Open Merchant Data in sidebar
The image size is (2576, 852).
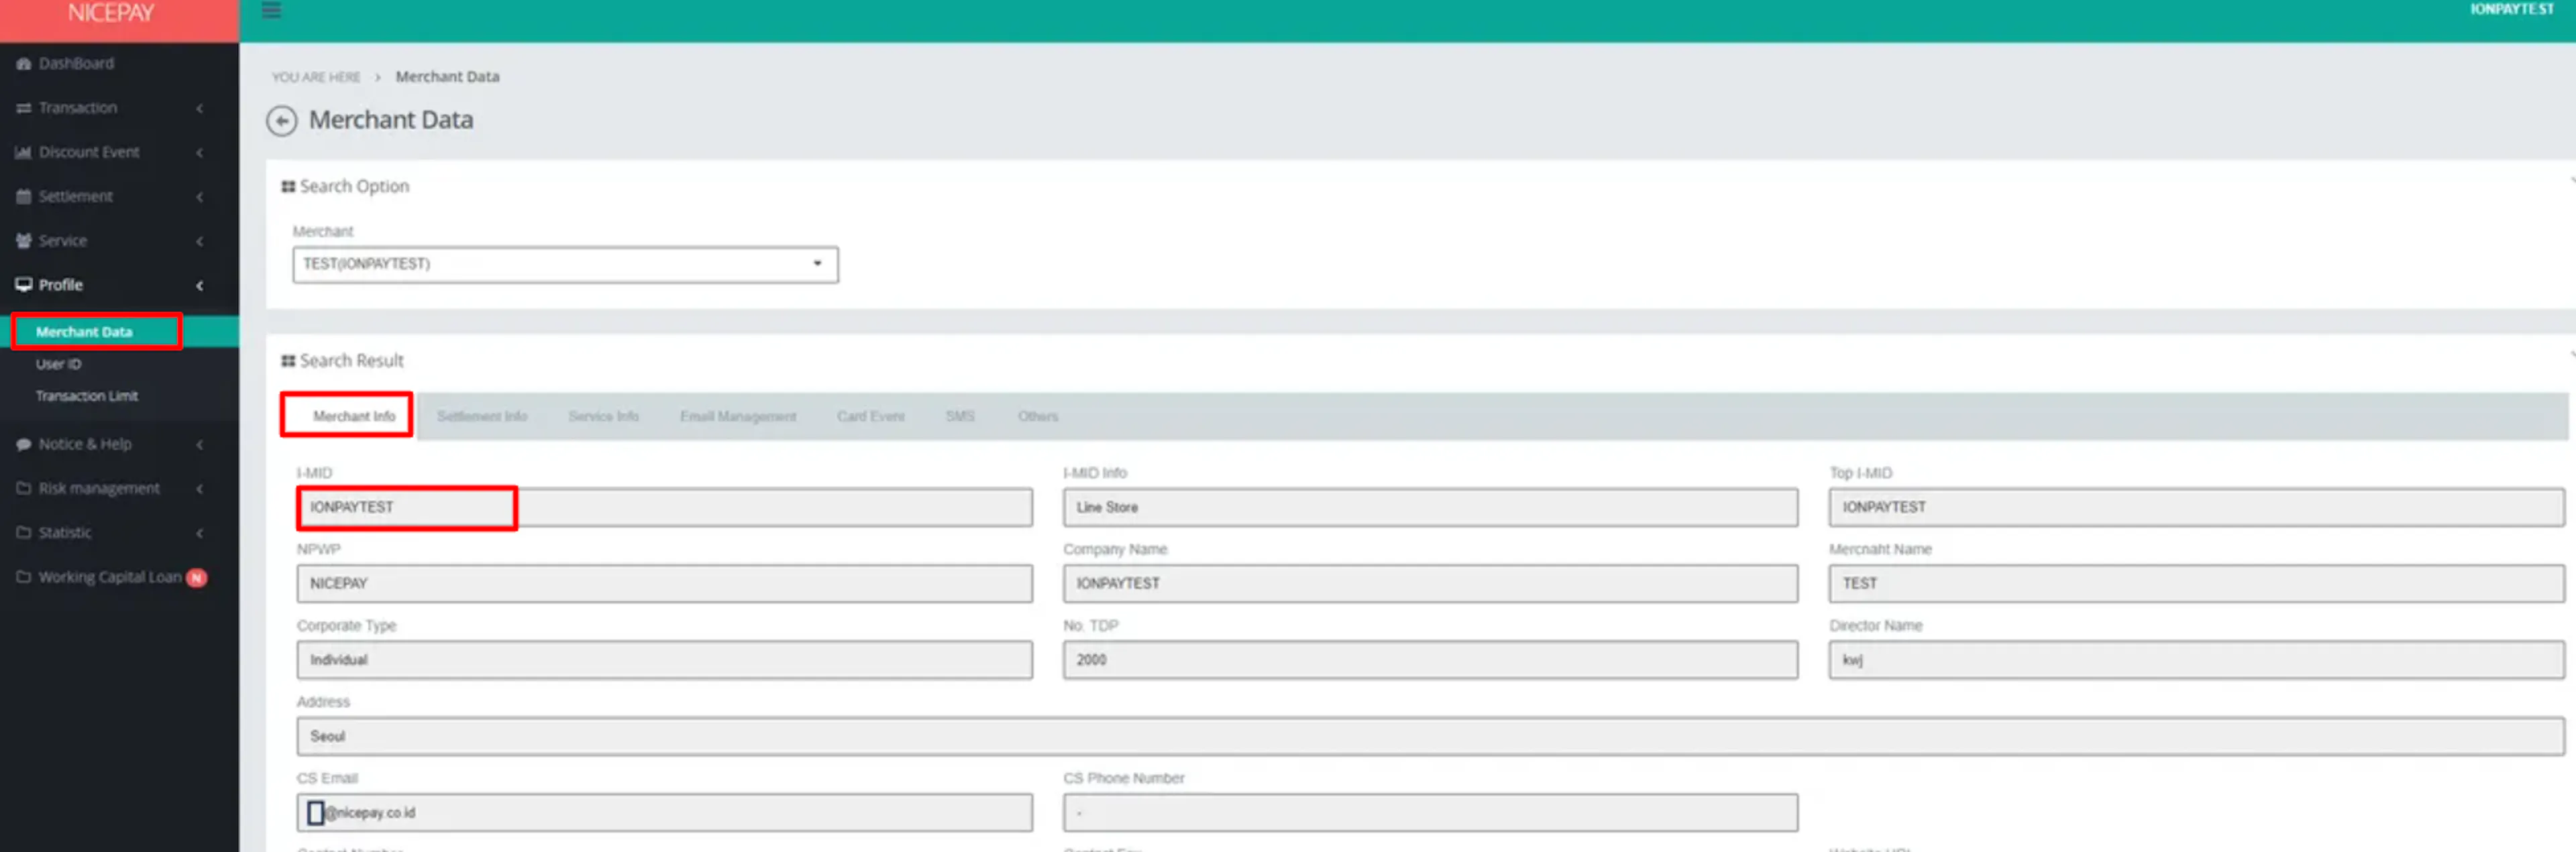84,332
